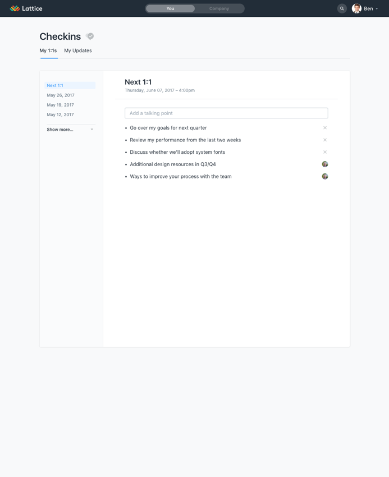Image resolution: width=389 pixels, height=477 pixels.
Task: Click Ben's profile avatar in the header
Action: pos(356,8)
